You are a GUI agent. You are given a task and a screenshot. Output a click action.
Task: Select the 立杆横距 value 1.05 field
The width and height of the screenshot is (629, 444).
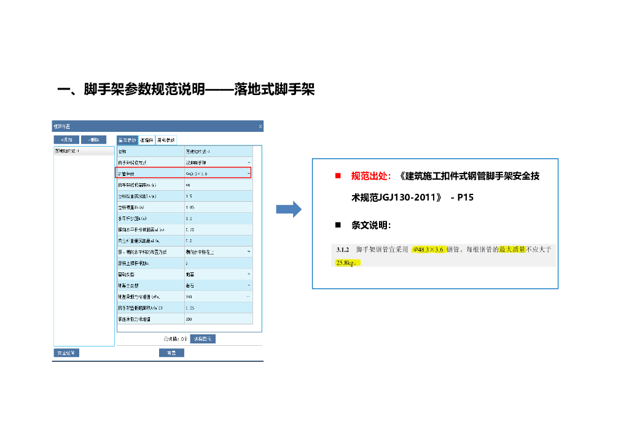(217, 207)
